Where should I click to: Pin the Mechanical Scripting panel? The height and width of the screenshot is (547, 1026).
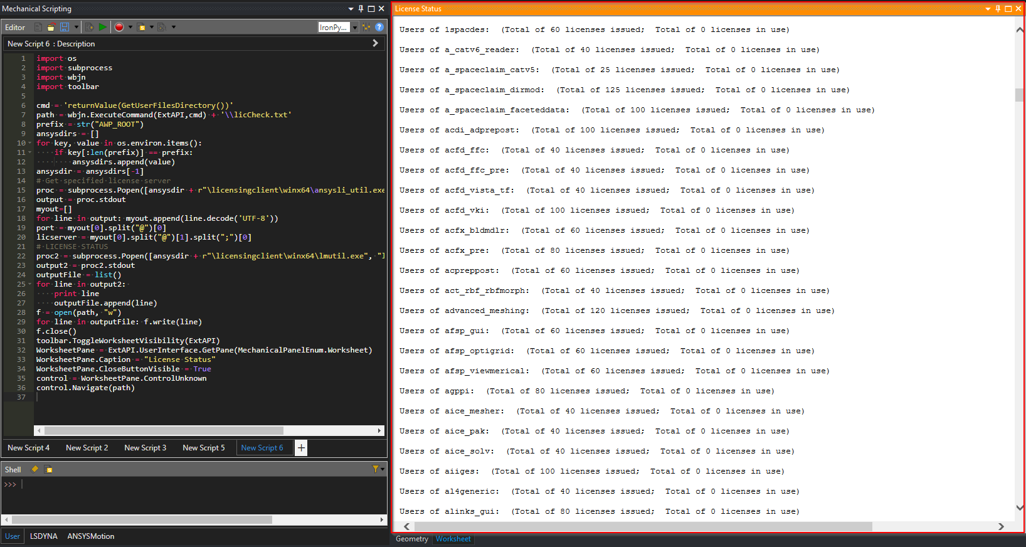pos(361,9)
